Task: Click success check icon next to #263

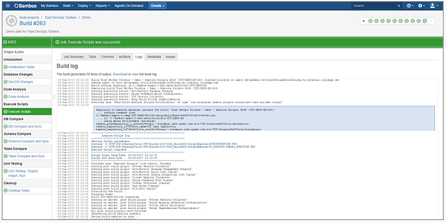Action: coord(5,42)
